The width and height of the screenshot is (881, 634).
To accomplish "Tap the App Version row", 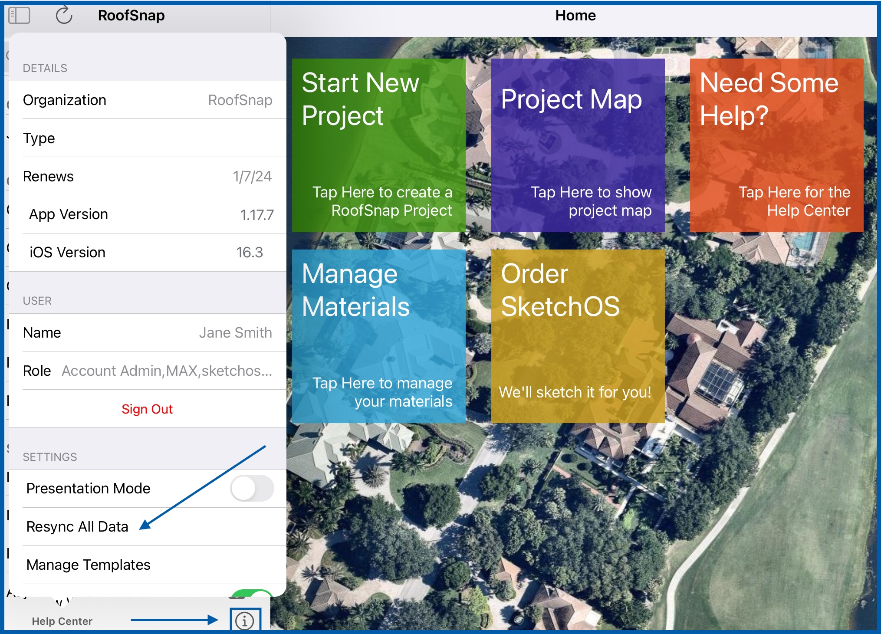I will point(148,214).
